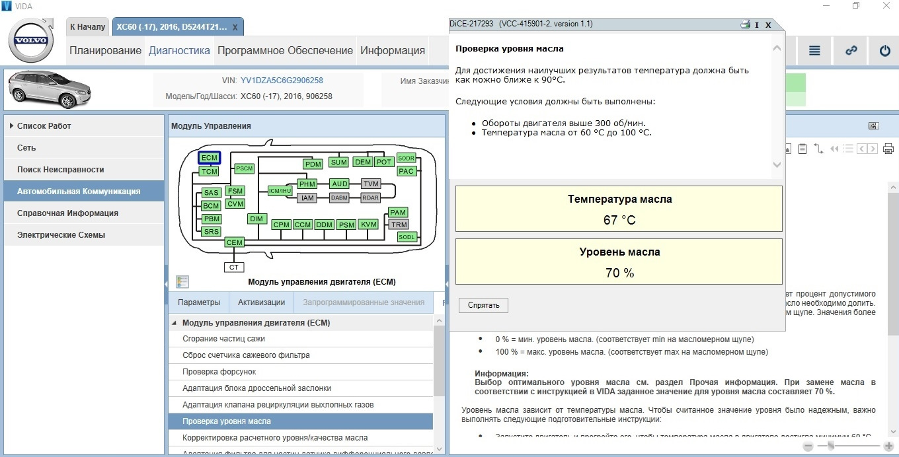This screenshot has height=457, width=899.
Task: Collapse left panel with the splitter arrow
Action: pyautogui.click(x=166, y=284)
